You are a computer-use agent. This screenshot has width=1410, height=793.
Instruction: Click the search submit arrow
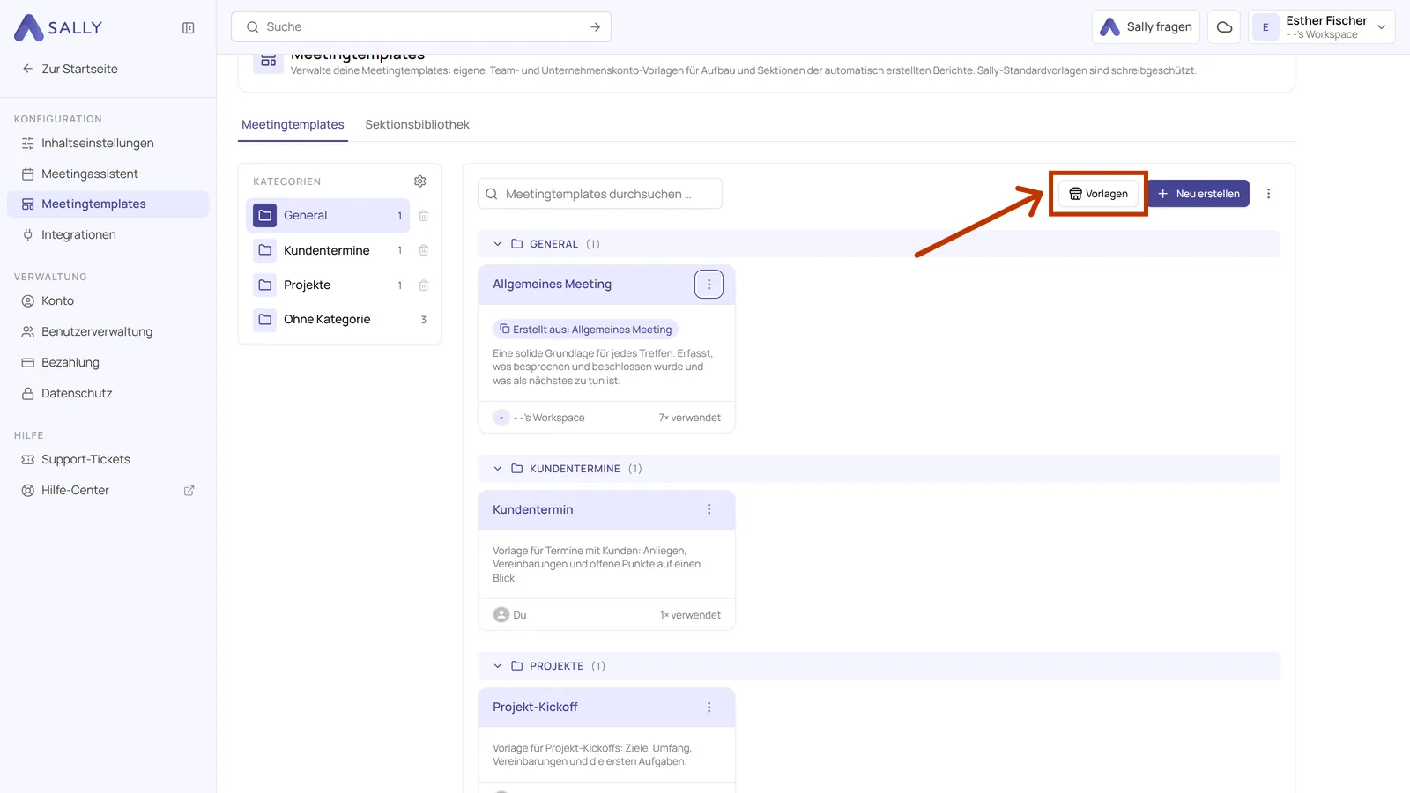(x=596, y=27)
